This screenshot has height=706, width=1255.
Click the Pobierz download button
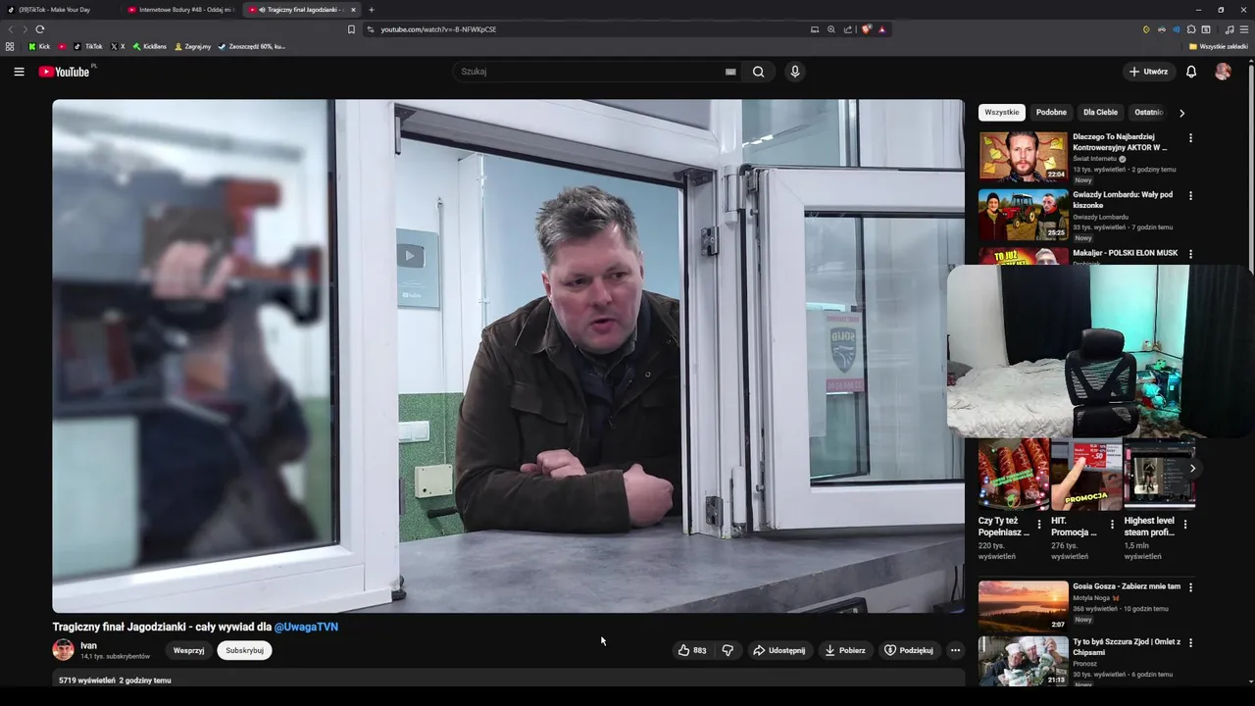(844, 650)
